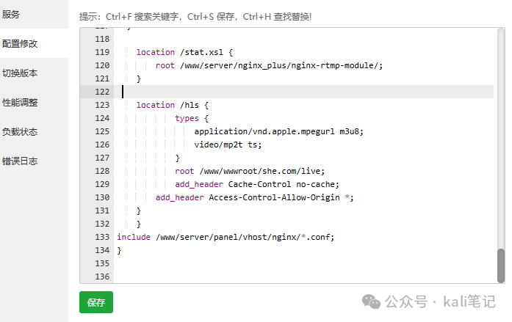512x322 pixels.
Task: Click the Access-Control-Allow-Origin header line
Action: tap(255, 197)
